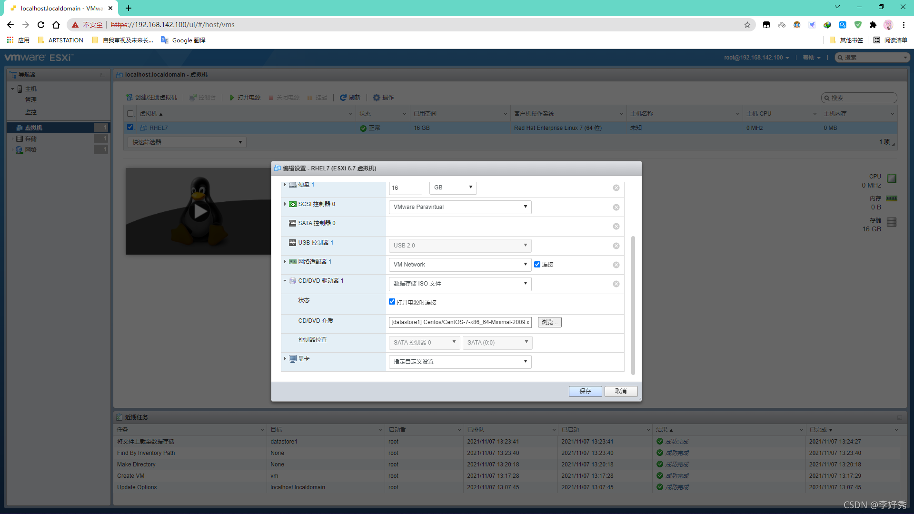Image resolution: width=914 pixels, height=514 pixels.
Task: Click Browse button for CD/DVD media
Action: pos(549,322)
